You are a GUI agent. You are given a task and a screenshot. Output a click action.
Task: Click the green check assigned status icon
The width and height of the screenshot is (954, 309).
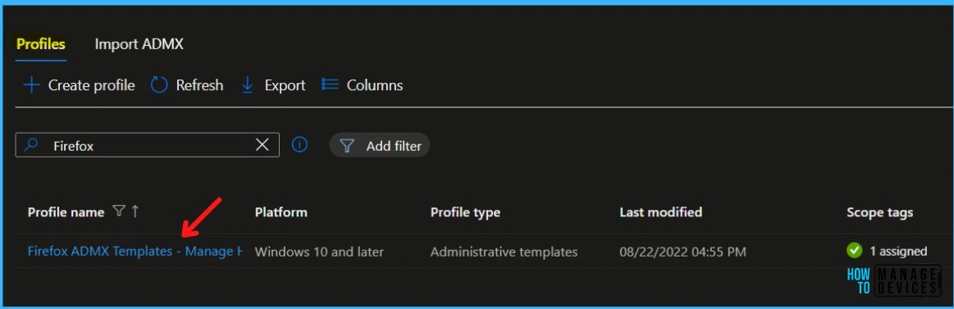(x=854, y=251)
